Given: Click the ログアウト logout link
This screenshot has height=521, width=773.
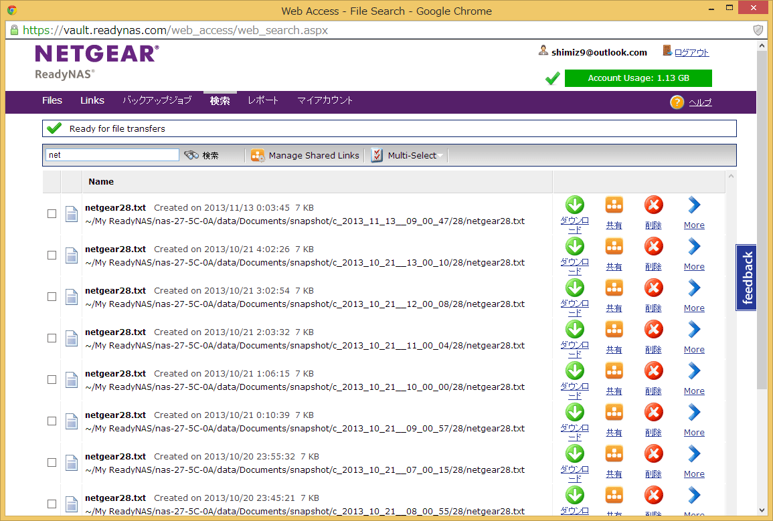Looking at the screenshot, I should click(691, 53).
